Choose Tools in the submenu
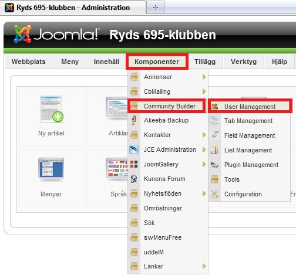296x279 pixels. coord(249,179)
